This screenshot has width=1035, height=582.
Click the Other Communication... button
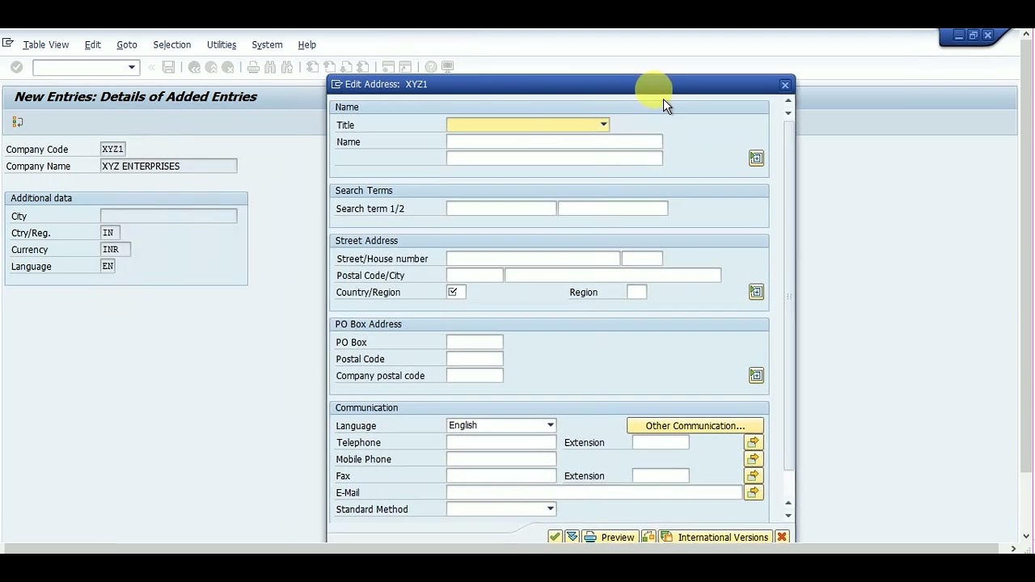point(695,426)
